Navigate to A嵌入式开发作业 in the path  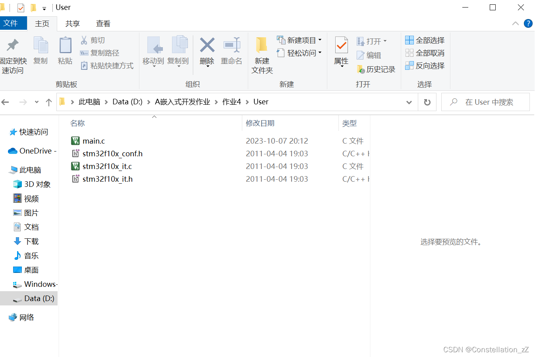182,102
